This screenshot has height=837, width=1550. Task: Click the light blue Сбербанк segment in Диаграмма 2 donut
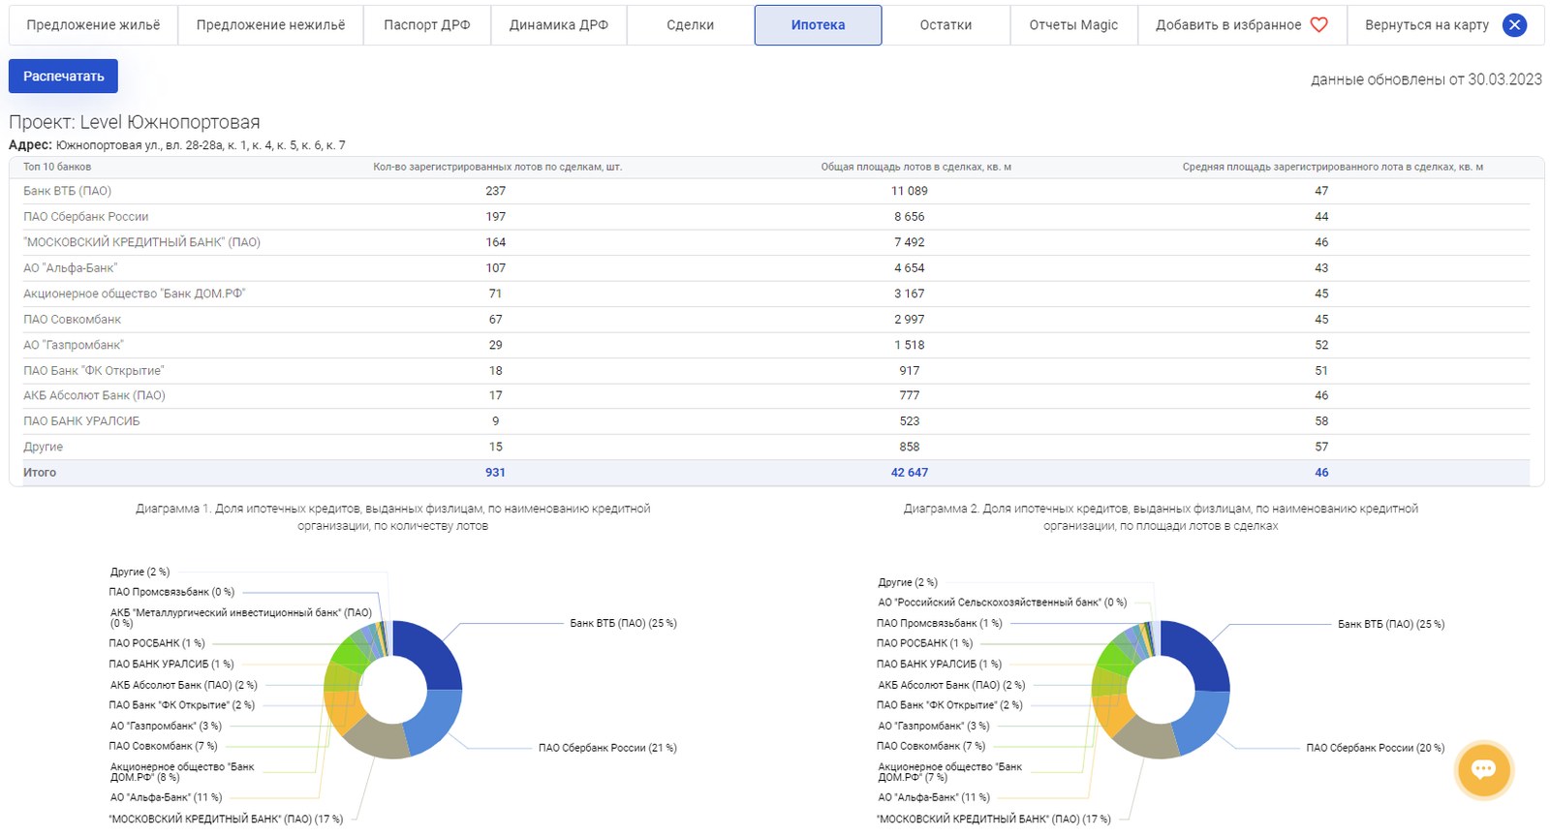(1203, 722)
